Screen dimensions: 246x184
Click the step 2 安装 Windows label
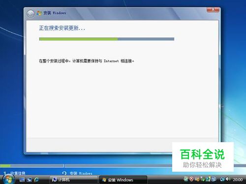[81, 173]
